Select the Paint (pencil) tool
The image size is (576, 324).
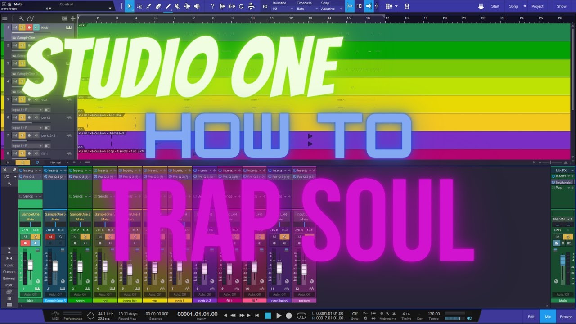(x=168, y=6)
